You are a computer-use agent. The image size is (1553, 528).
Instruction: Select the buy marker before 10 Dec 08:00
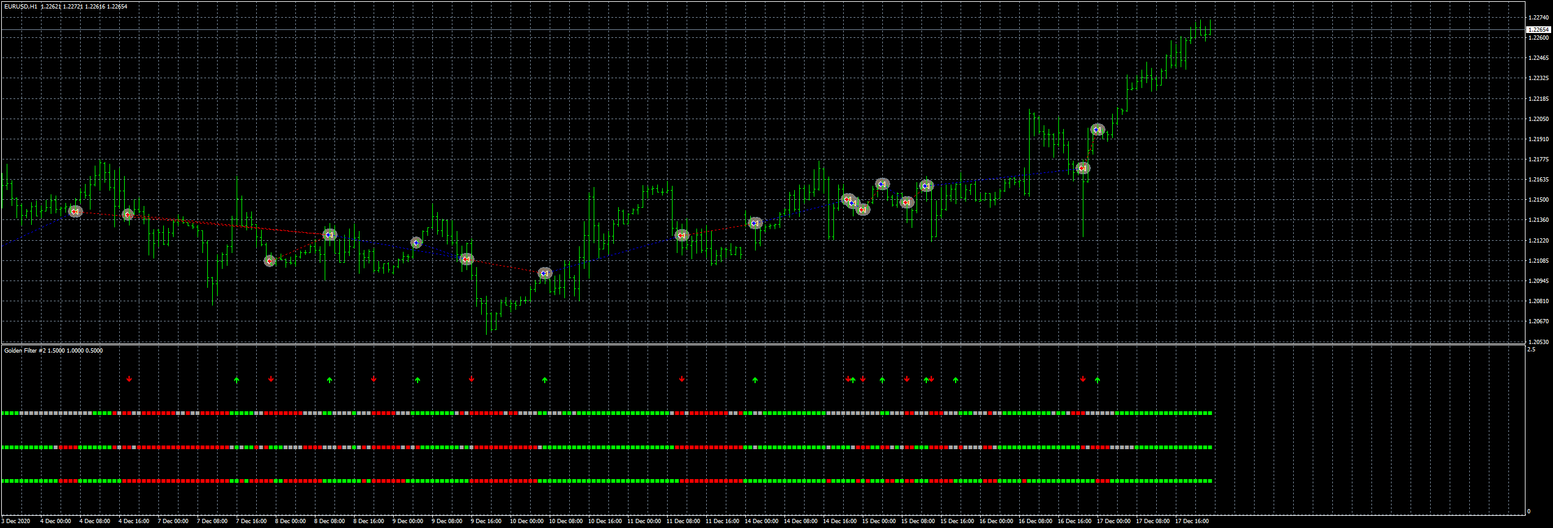click(x=545, y=273)
